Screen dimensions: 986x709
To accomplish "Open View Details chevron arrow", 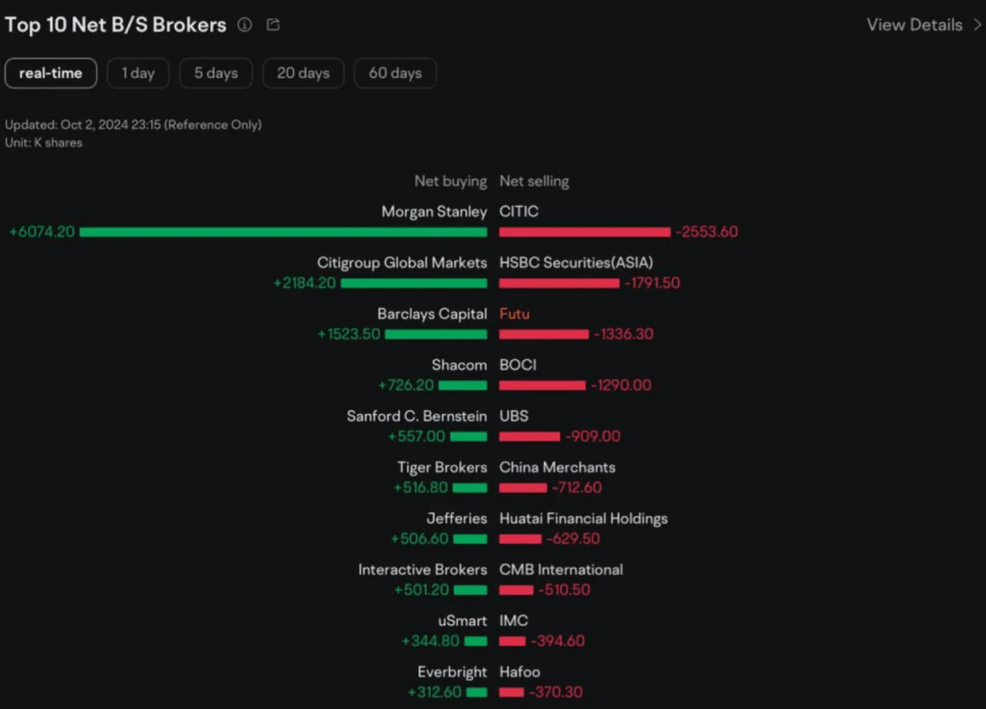I will pyautogui.click(x=977, y=25).
